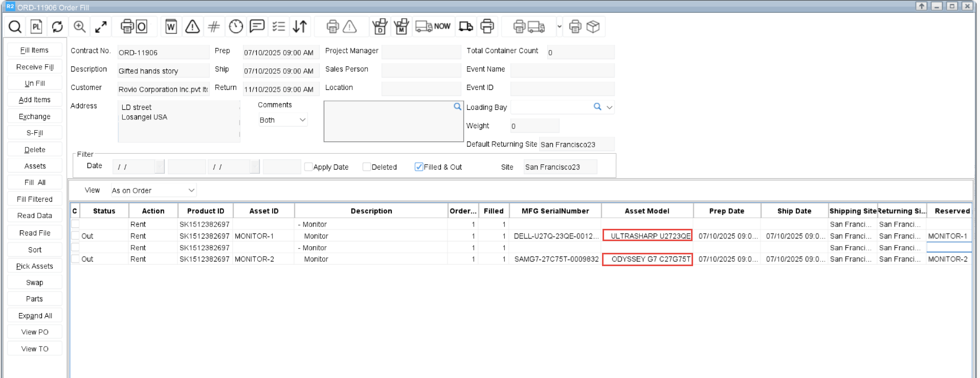Click the Asset Model column header
Screen dimensions: 980x378
click(647, 211)
